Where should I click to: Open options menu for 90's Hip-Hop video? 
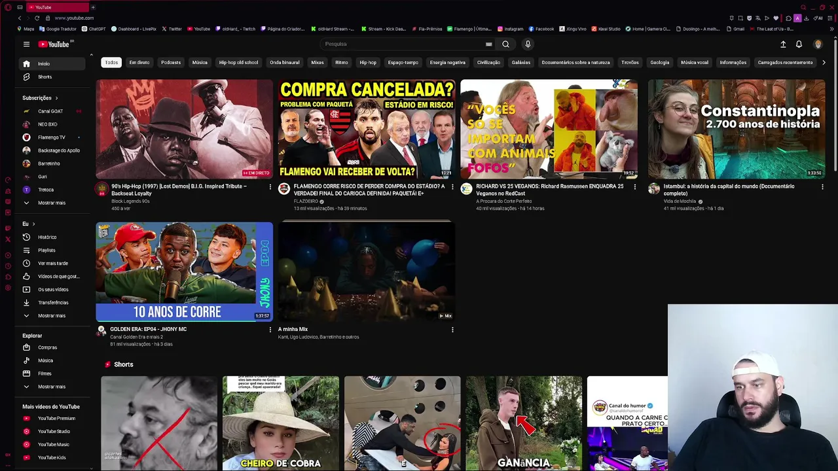tap(270, 187)
